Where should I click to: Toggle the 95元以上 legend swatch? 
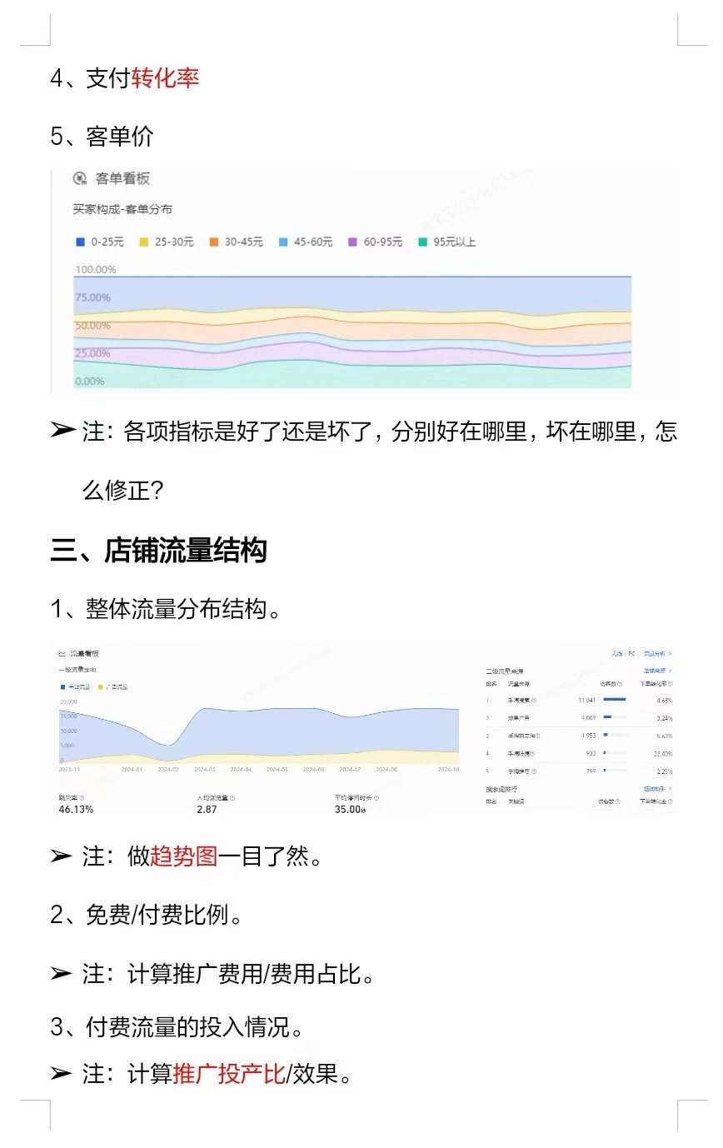[x=422, y=242]
